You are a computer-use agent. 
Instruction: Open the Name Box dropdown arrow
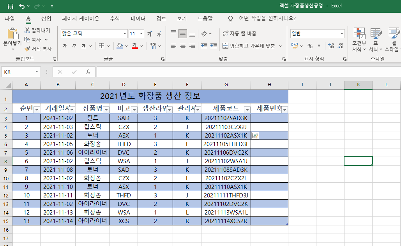[x=37, y=72]
